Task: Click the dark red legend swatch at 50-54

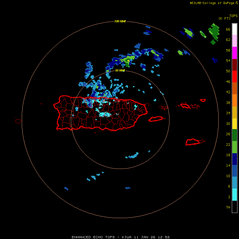Action: (234, 65)
